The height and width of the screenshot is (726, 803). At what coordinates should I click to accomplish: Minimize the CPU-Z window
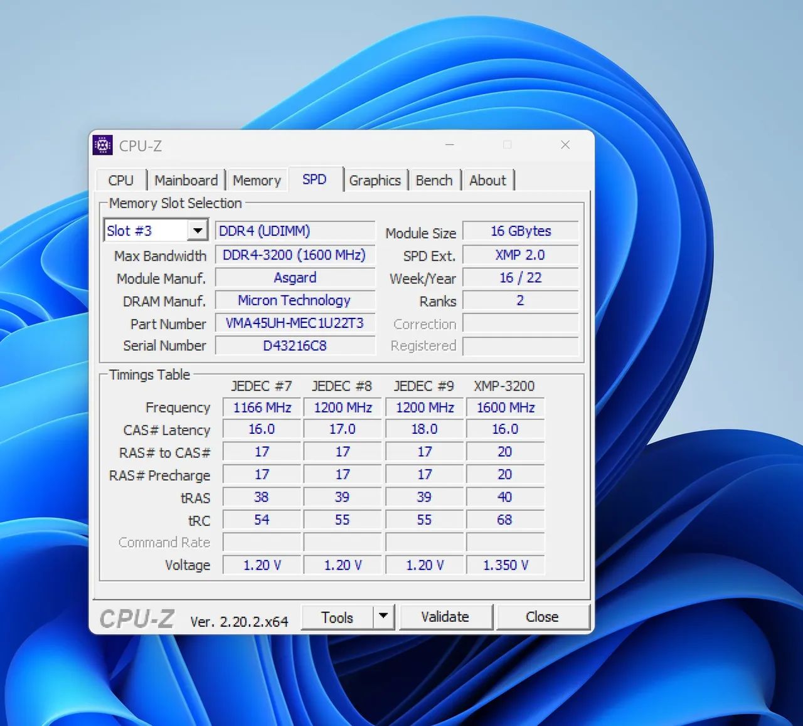450,145
